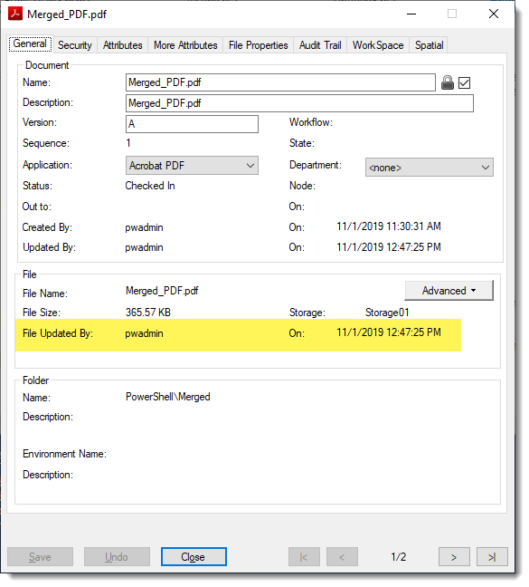Jump to the last document record

click(492, 557)
